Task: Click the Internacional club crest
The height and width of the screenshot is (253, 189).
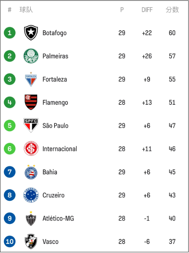Action: [31, 149]
